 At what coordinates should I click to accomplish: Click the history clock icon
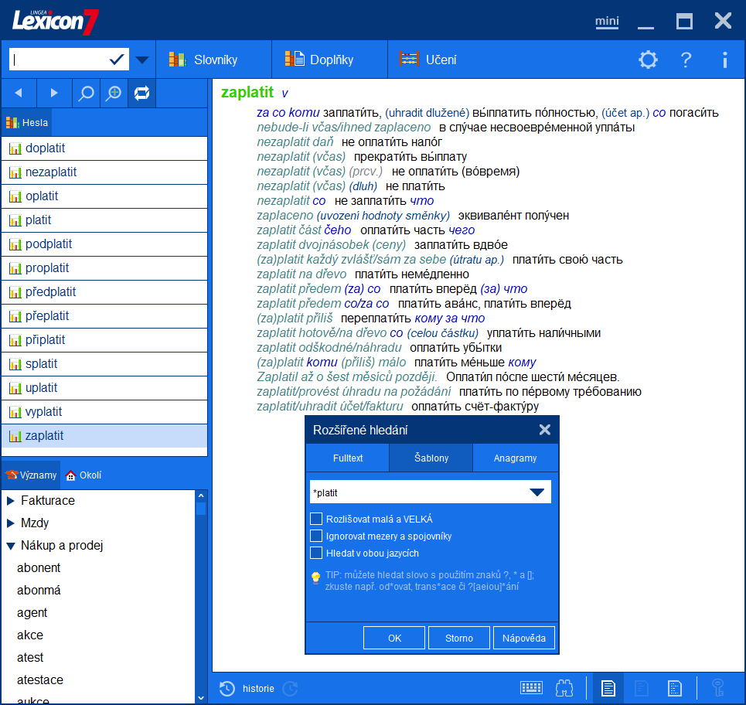[227, 688]
